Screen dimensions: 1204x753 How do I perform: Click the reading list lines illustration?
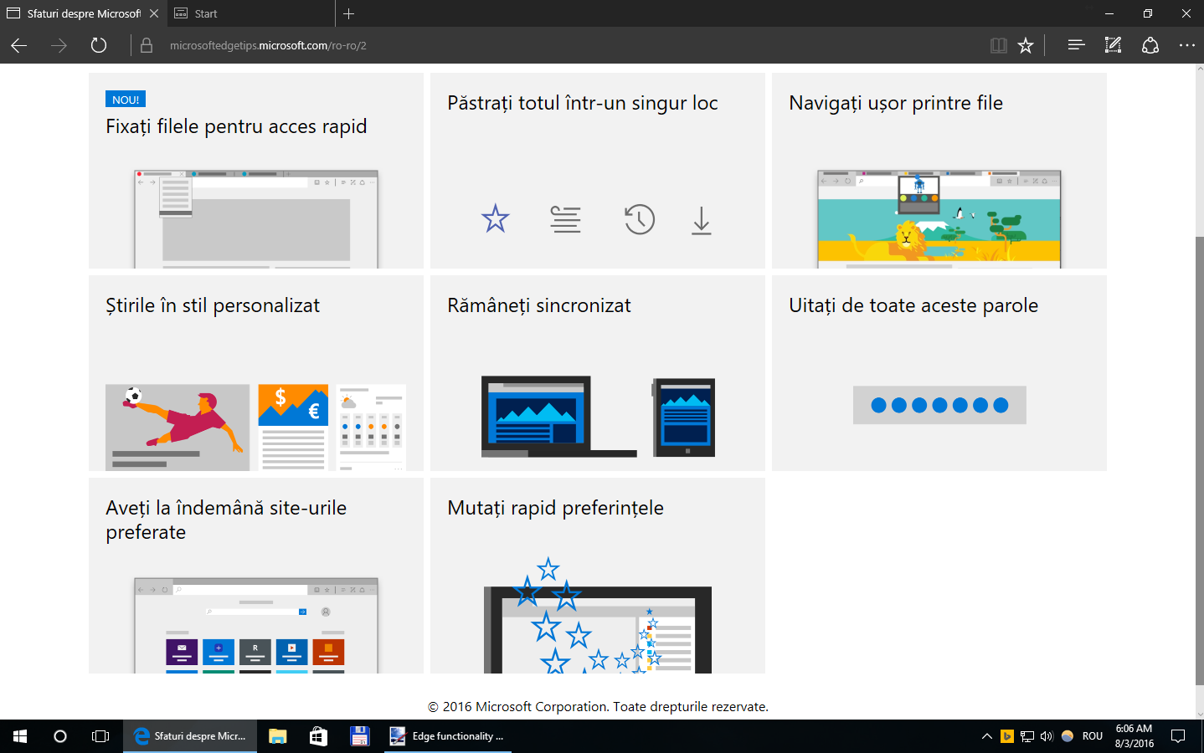coord(566,219)
